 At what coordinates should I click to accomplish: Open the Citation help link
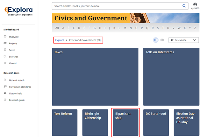point(16,93)
